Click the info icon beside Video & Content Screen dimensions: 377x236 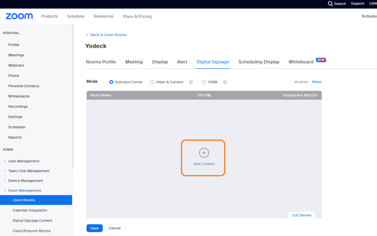[191, 82]
